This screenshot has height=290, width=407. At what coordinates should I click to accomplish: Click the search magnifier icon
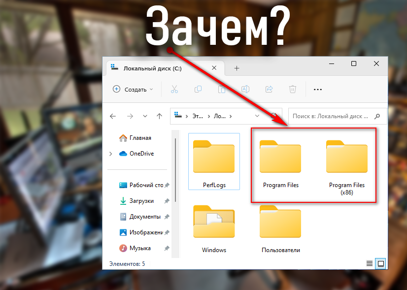[x=377, y=116]
